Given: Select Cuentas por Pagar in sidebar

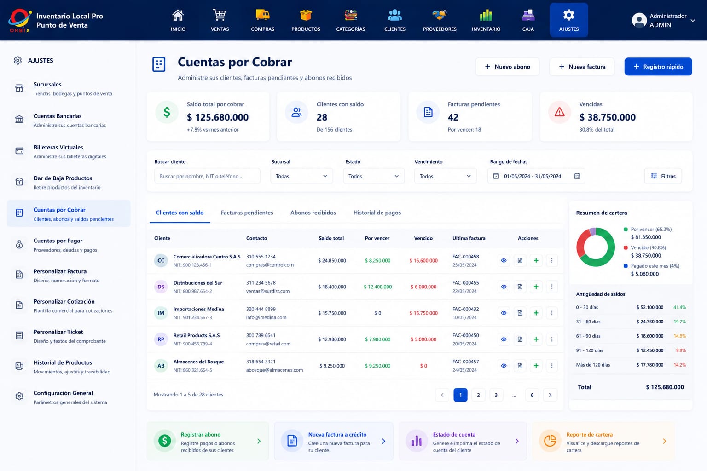Looking at the screenshot, I should (x=69, y=245).
